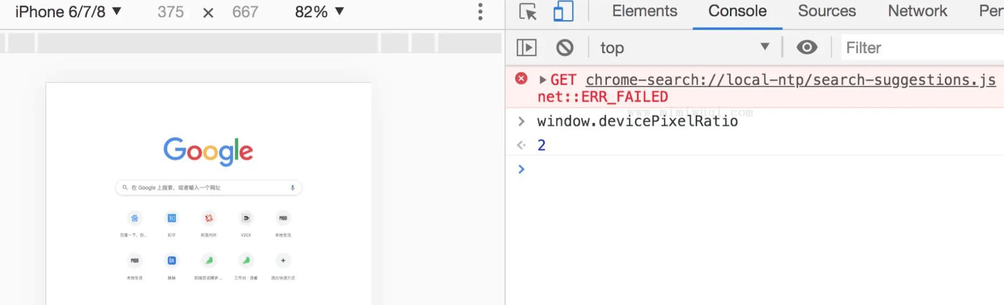Image resolution: width=1004 pixels, height=305 pixels.
Task: Click the console Filter input field
Action: 922,48
